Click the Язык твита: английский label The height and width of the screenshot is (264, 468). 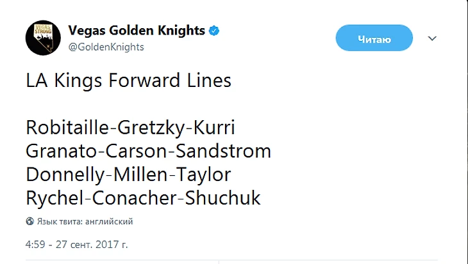pos(85,222)
